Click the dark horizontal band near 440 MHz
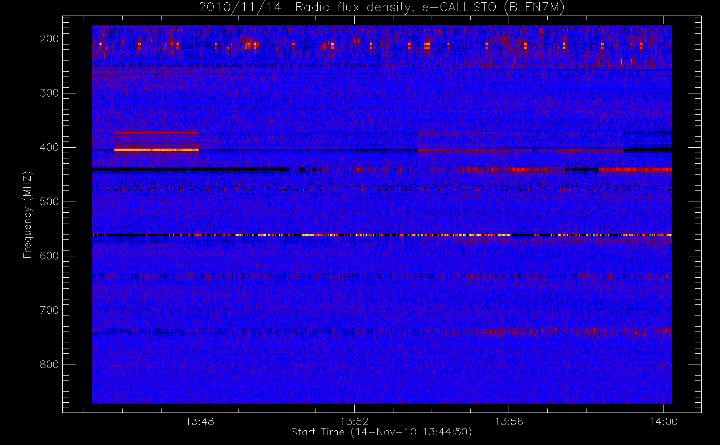Screen dimensions: 720x445 pyautogui.click(x=191, y=170)
